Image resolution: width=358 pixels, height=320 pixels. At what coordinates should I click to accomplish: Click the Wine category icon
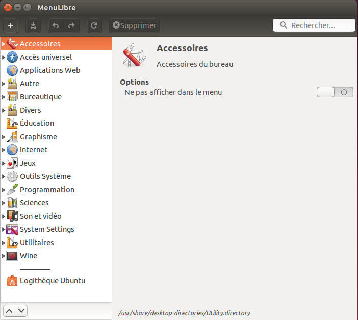tap(12, 255)
